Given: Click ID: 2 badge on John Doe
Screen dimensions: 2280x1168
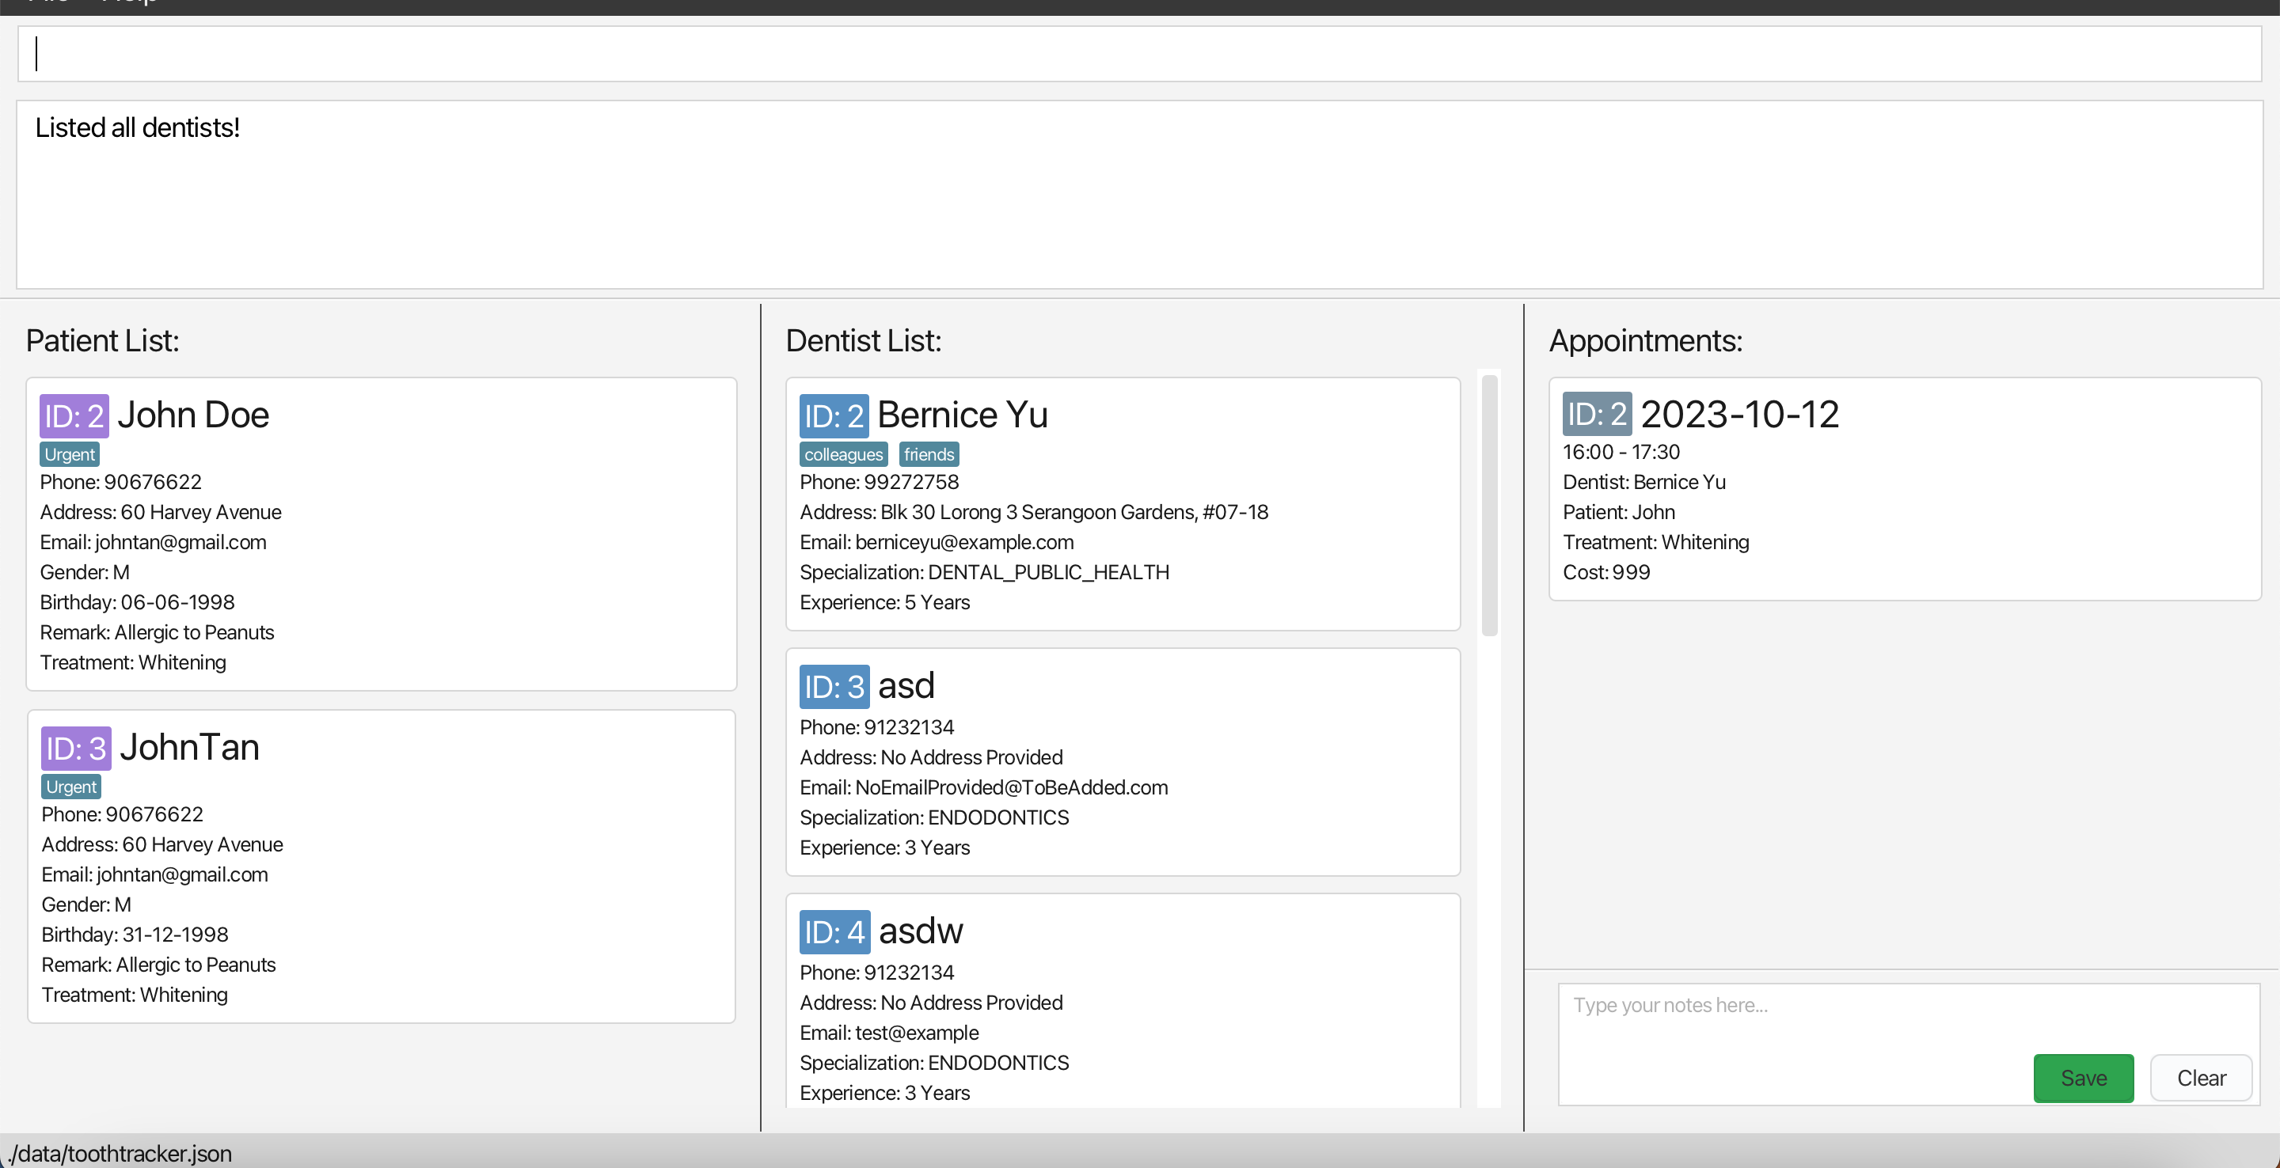Looking at the screenshot, I should coord(74,416).
